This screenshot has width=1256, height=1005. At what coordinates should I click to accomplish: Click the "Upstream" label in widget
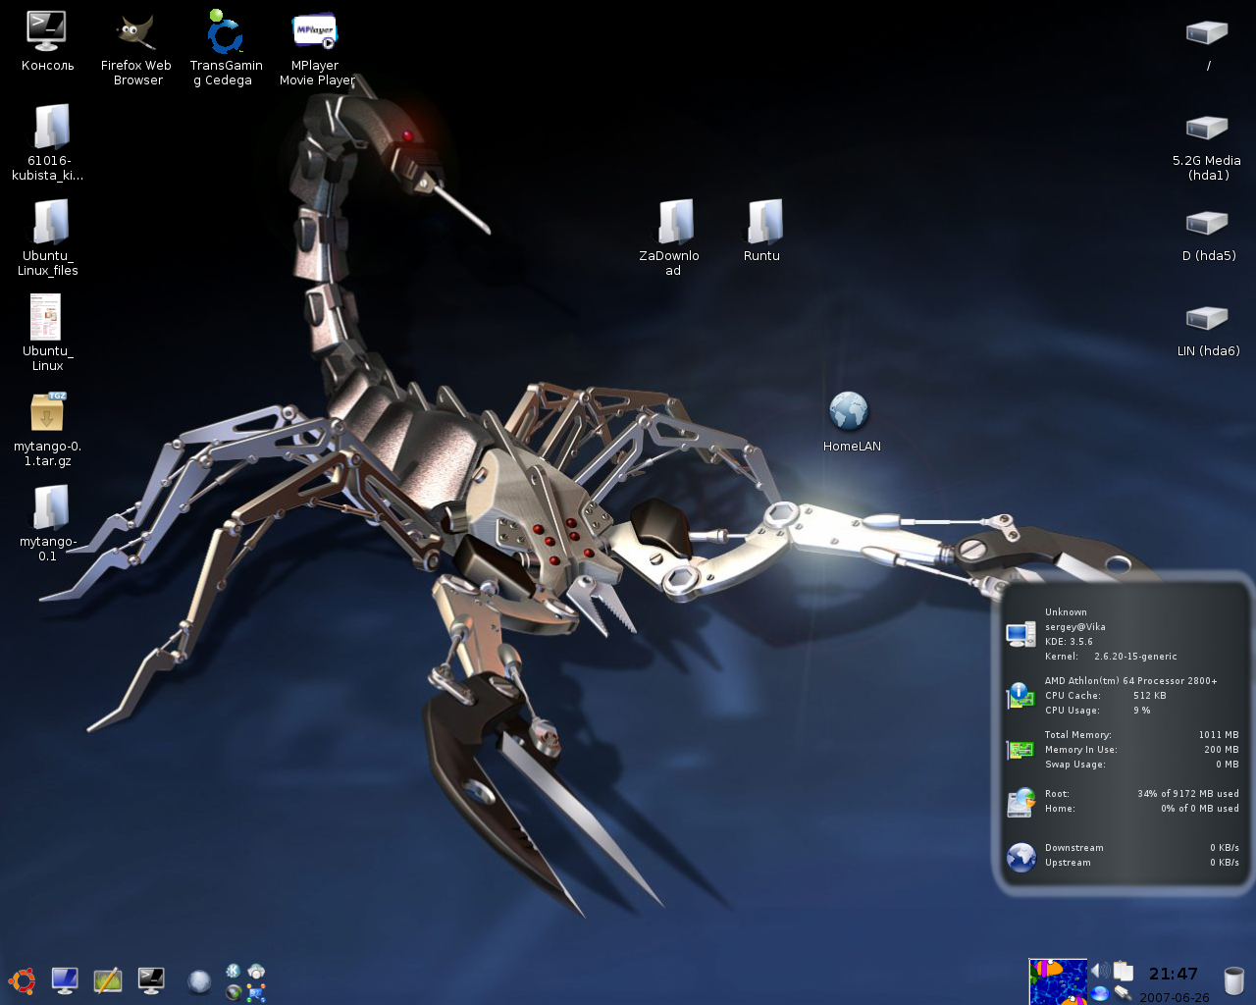[x=1068, y=863]
